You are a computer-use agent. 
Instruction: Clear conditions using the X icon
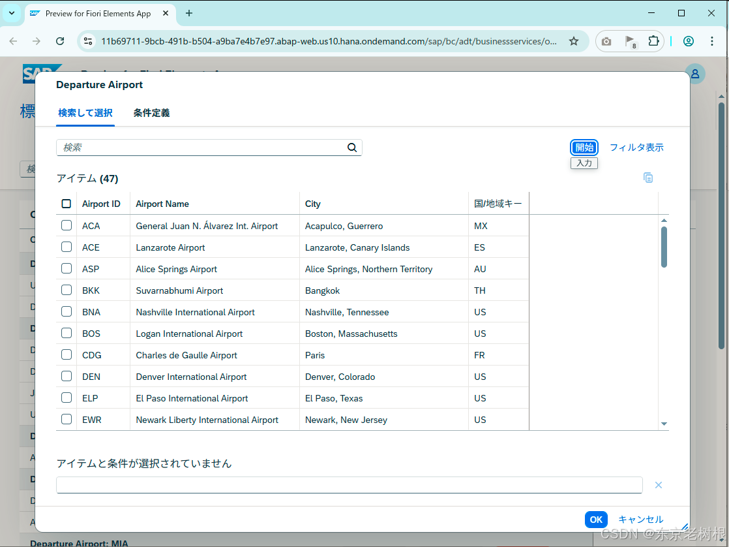pyautogui.click(x=658, y=485)
